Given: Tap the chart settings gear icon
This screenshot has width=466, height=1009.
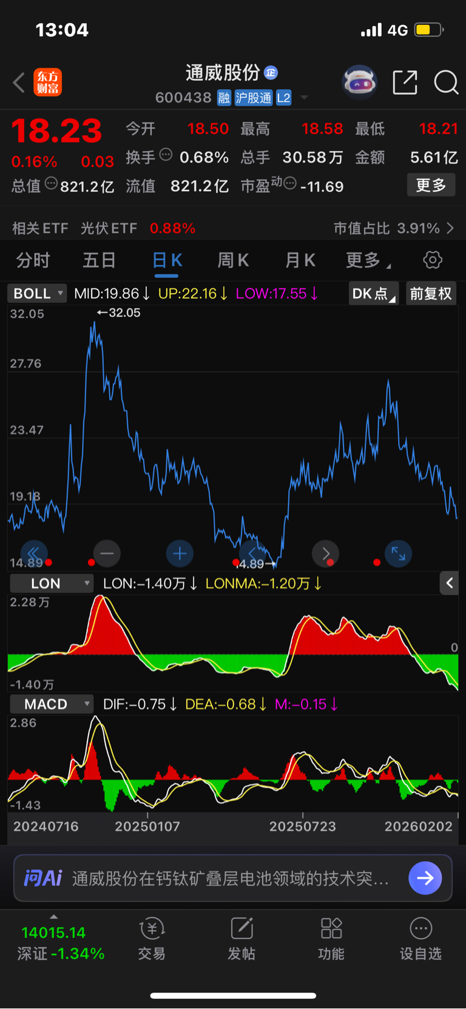Looking at the screenshot, I should pos(433,260).
